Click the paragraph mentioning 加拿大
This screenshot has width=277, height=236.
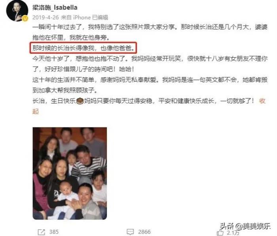point(150,85)
